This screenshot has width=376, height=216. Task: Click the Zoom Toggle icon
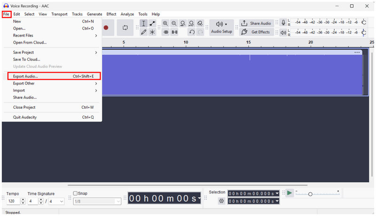click(200, 23)
